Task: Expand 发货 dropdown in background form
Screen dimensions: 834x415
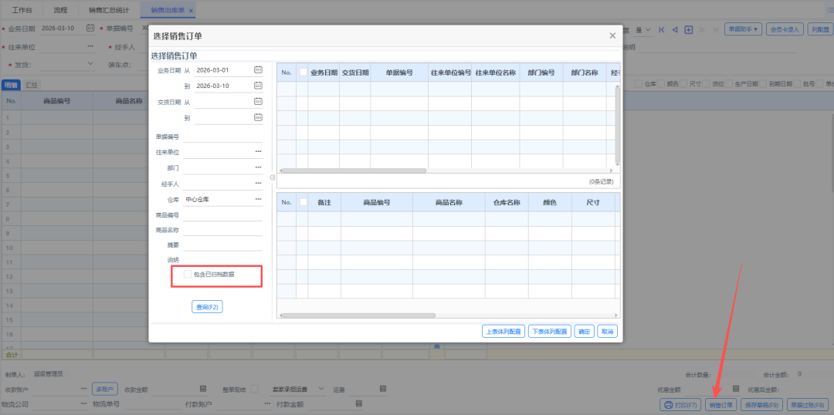Action: tap(90, 64)
